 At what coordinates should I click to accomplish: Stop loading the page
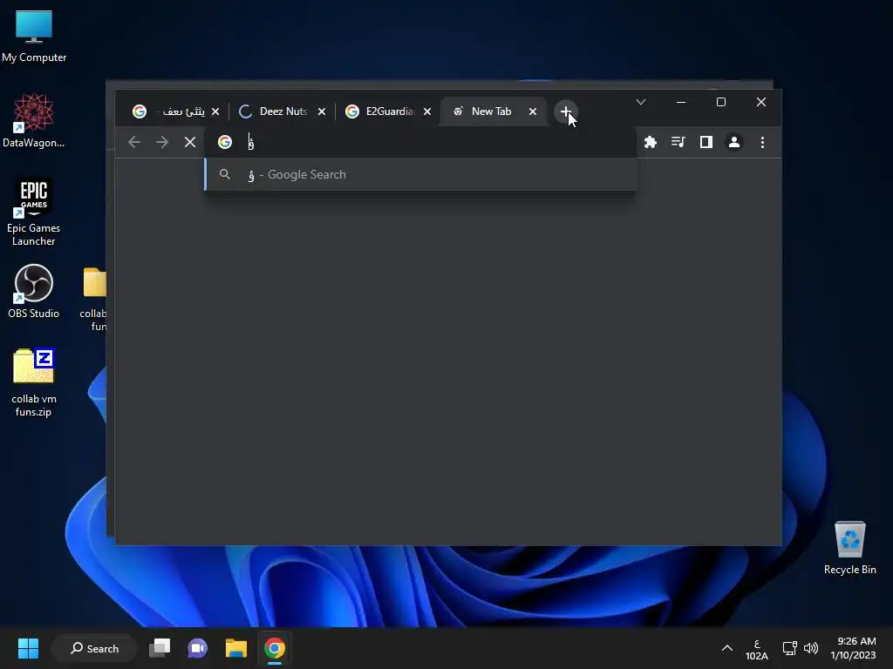pos(190,142)
